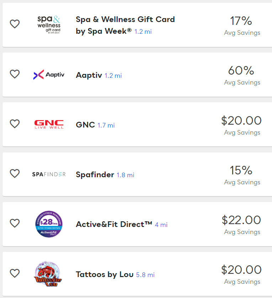Click the heart icon beside Spafinder
This screenshot has height=298, width=272.
15,173
